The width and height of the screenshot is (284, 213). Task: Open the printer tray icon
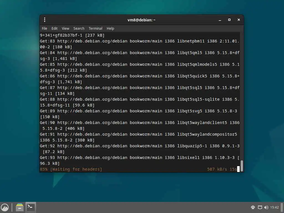pyautogui.click(x=253, y=207)
